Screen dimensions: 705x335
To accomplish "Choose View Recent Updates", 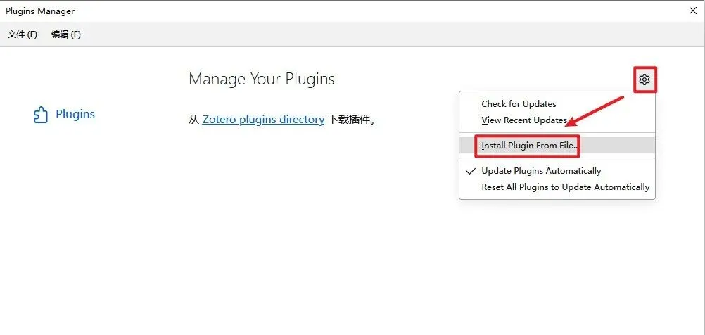I will pos(524,120).
